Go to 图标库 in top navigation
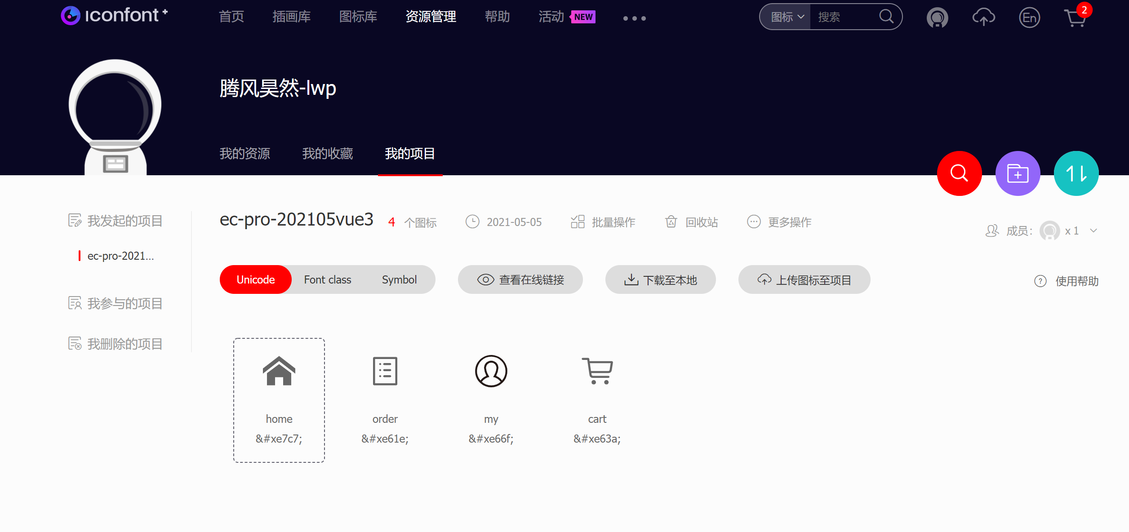Viewport: 1129px width, 532px height. [x=358, y=17]
